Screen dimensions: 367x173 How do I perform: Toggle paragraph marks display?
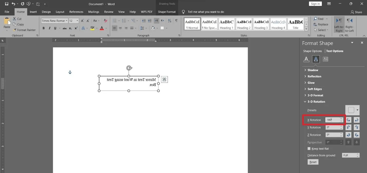pyautogui.click(x=176, y=21)
